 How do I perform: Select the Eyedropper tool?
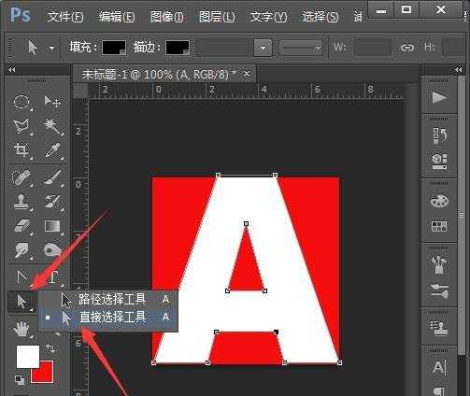point(52,150)
